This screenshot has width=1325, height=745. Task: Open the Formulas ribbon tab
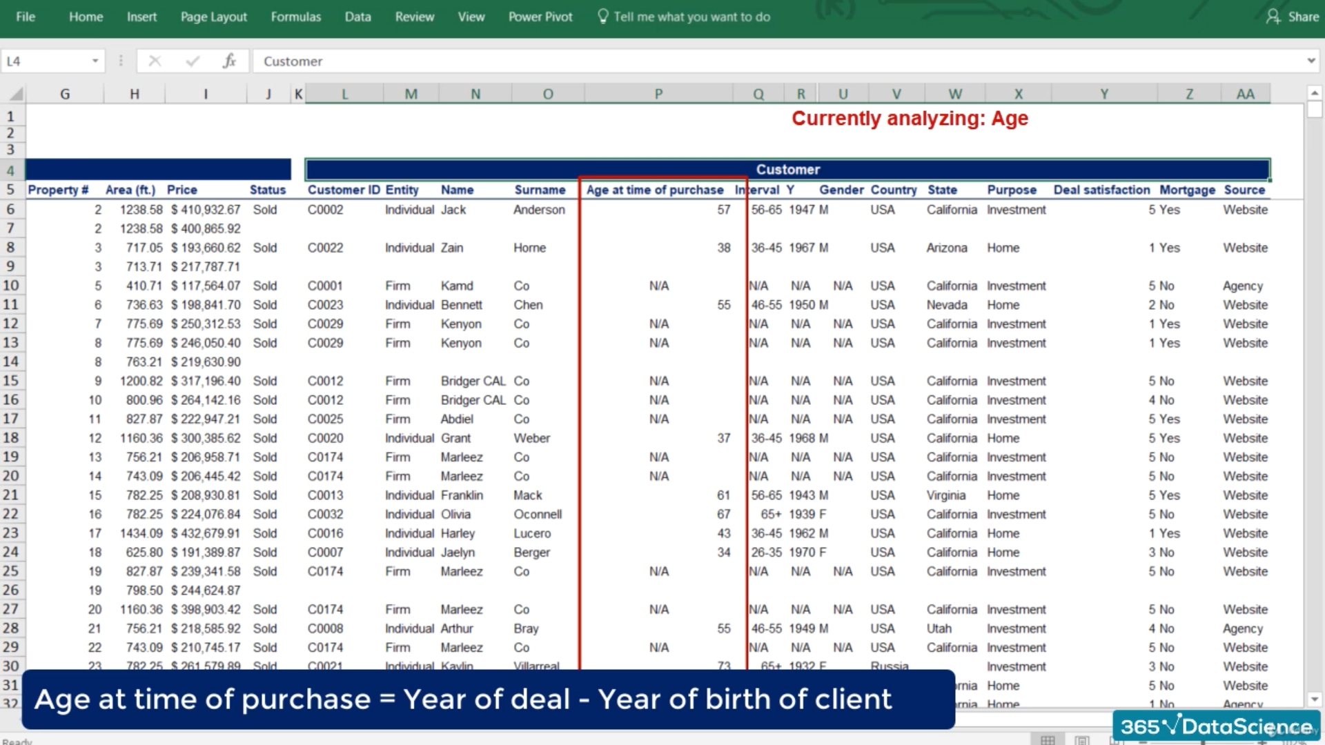pyautogui.click(x=295, y=17)
